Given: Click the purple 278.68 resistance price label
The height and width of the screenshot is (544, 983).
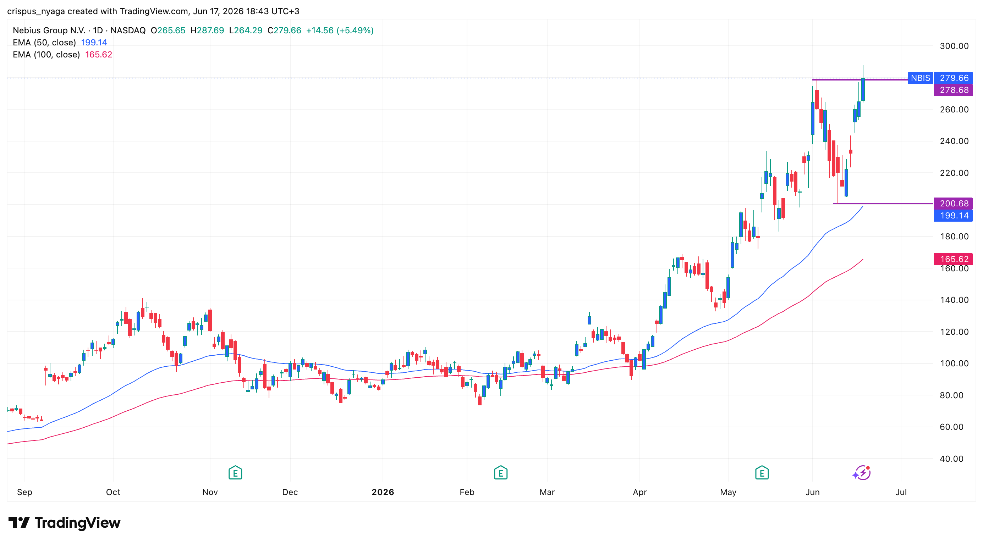Looking at the screenshot, I should (x=953, y=90).
